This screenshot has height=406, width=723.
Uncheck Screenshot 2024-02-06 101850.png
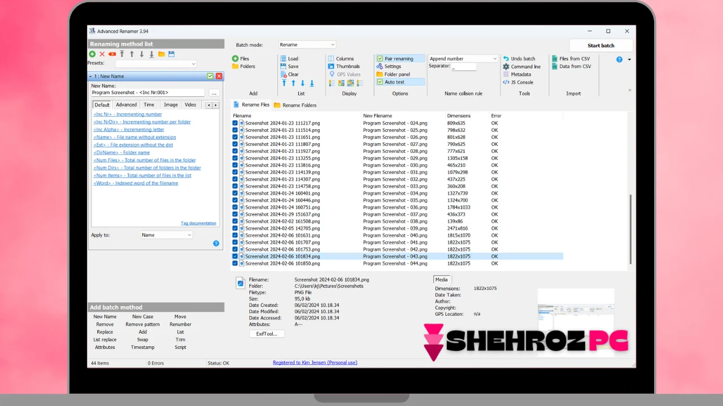[235, 263]
